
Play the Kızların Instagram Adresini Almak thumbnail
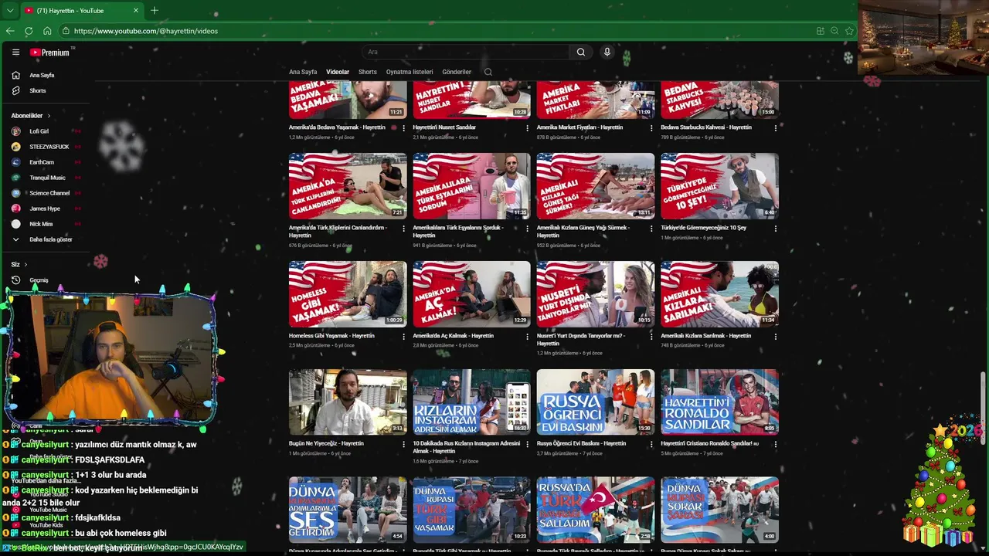(471, 402)
